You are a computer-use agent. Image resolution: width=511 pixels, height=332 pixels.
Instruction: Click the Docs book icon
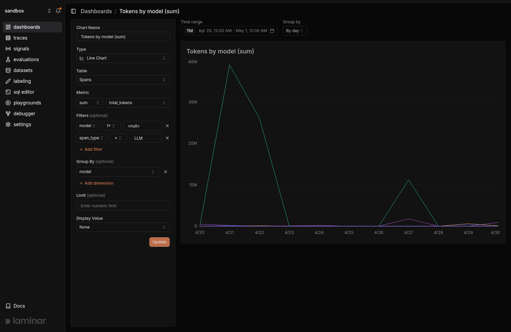(8, 306)
